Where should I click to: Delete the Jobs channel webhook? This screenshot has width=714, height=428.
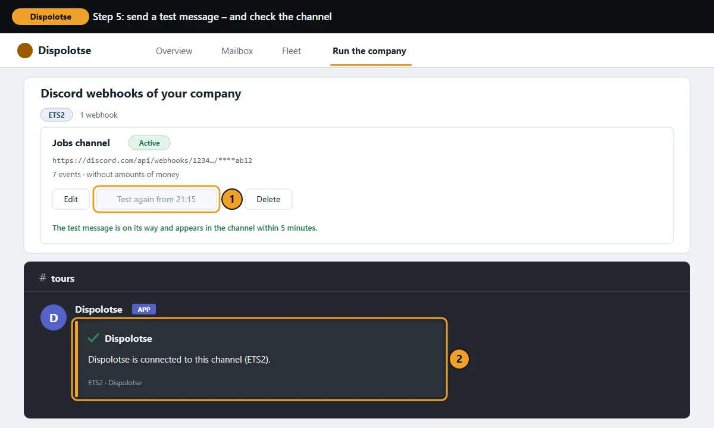coord(268,199)
